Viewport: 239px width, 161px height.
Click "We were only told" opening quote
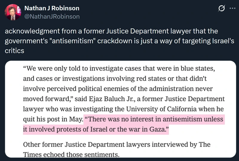pyautogui.click(x=49, y=69)
